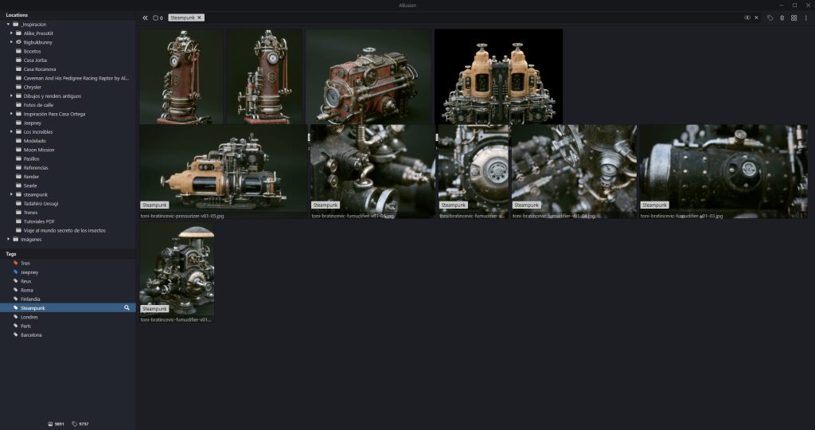Open the sort options icon in the toolbar
This screenshot has width=815, height=430.
[x=782, y=18]
